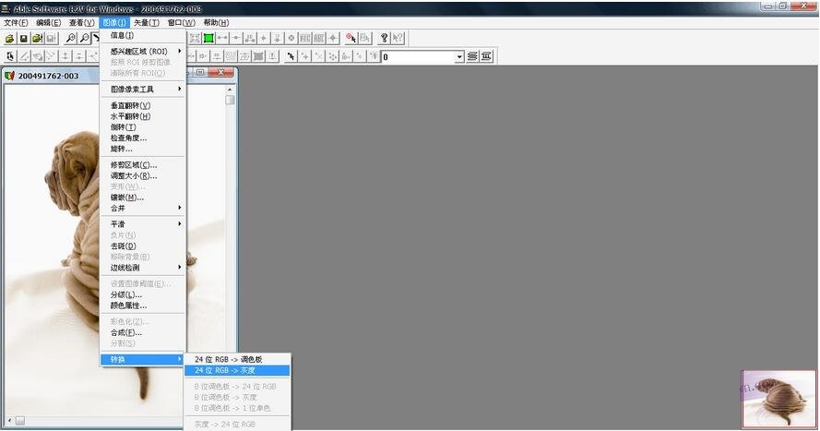820x431 pixels.
Task: Expand the 图像像素工具 submenu
Action: pos(142,89)
